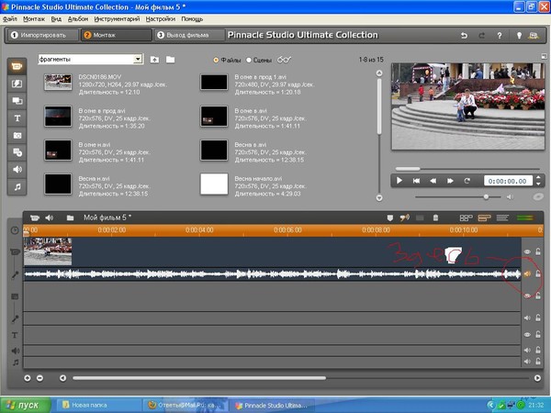Lock the main video track

[538, 251]
